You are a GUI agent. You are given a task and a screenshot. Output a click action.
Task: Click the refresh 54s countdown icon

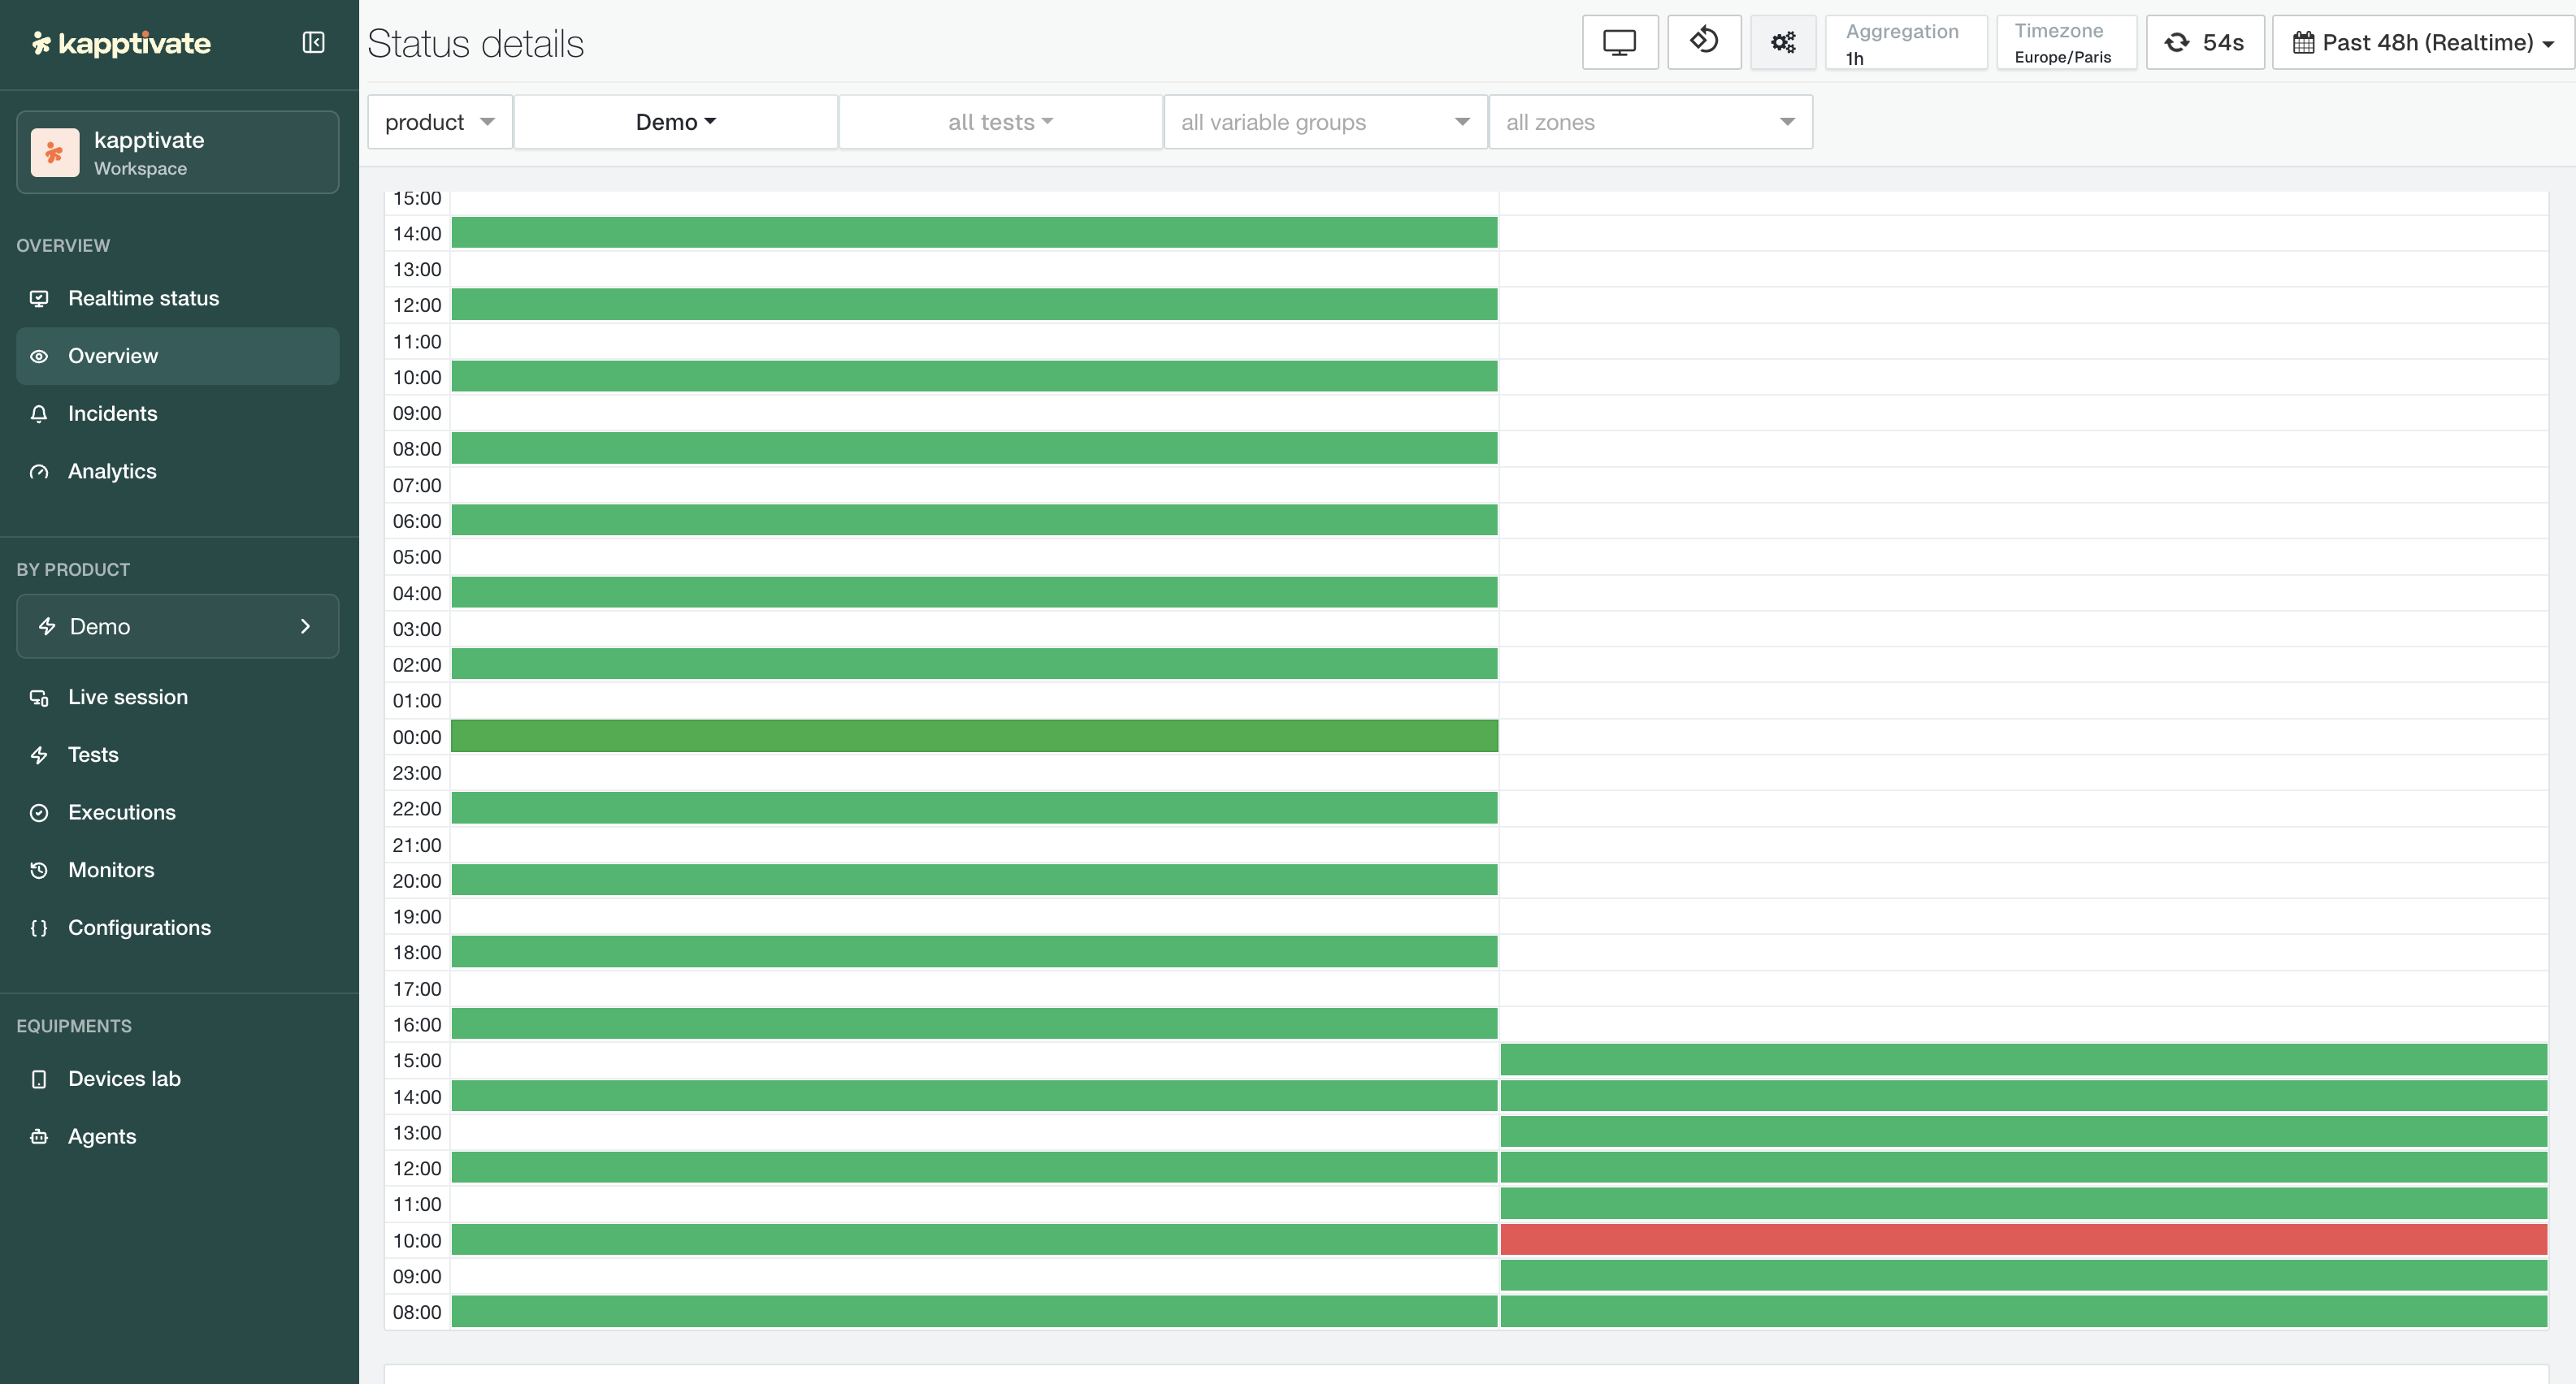pyautogui.click(x=2204, y=42)
